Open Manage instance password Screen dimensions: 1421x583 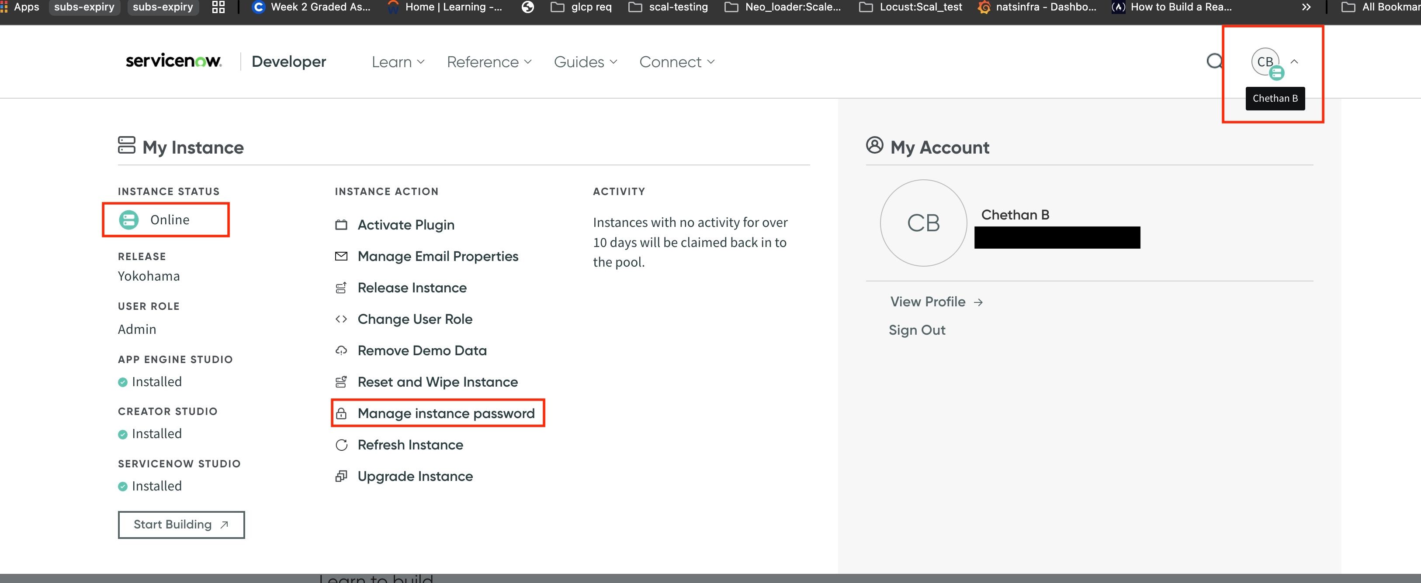(x=446, y=413)
